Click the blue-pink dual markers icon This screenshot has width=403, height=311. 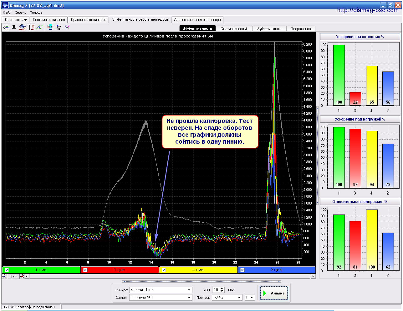click(67, 27)
